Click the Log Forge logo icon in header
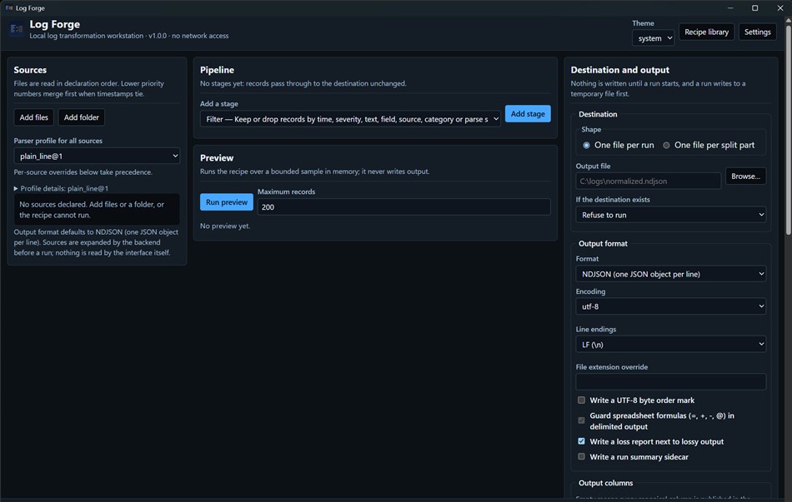 [17, 29]
